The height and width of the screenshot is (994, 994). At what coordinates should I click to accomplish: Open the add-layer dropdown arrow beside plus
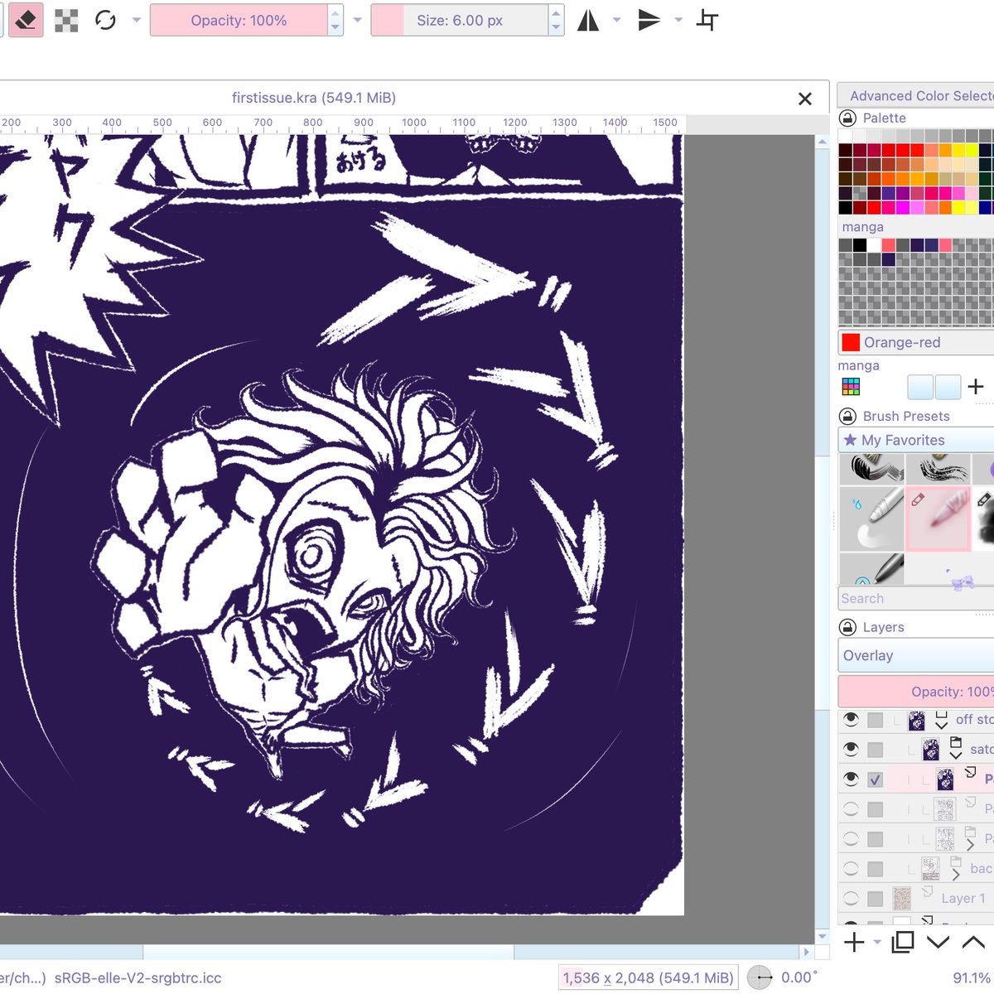pos(877,942)
